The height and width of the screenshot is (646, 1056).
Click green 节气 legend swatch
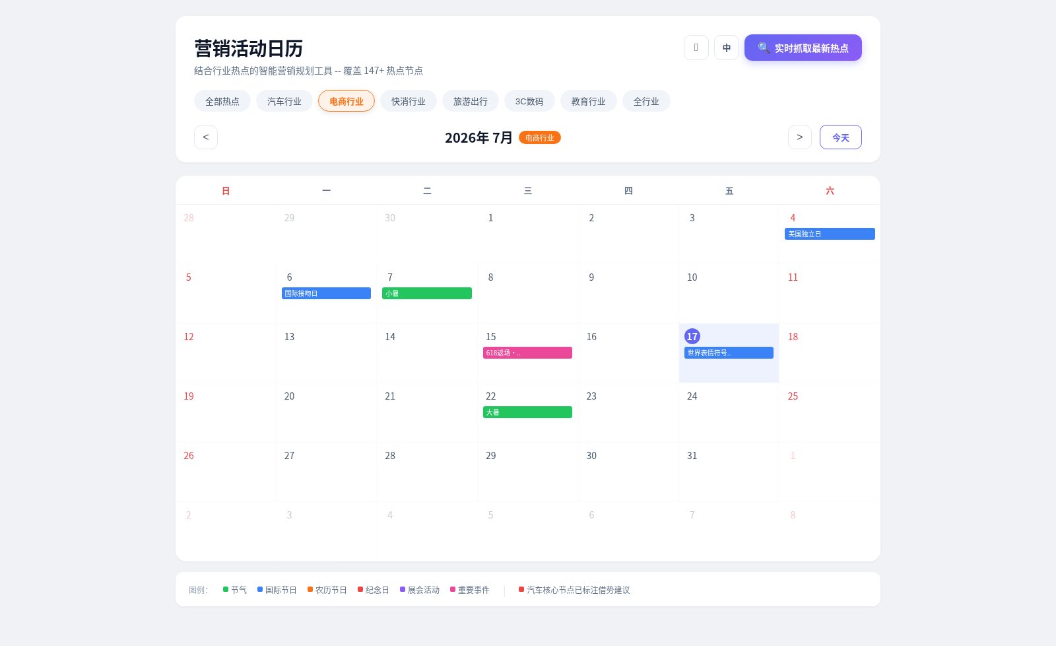[226, 589]
